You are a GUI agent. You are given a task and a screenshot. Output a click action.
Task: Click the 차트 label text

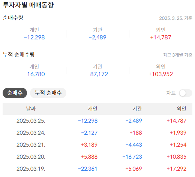171,93
